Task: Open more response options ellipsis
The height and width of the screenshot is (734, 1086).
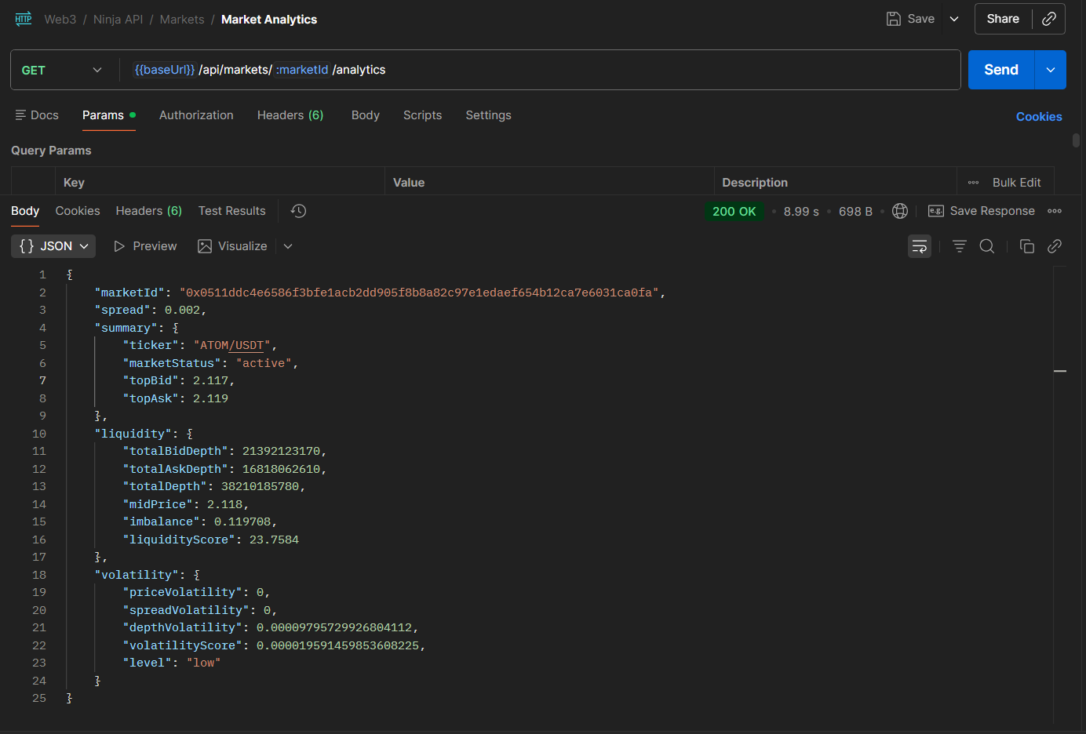Action: [x=1055, y=211]
